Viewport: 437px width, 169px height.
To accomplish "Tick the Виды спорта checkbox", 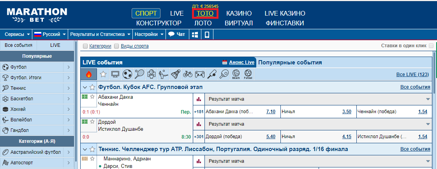I will [x=116, y=46].
